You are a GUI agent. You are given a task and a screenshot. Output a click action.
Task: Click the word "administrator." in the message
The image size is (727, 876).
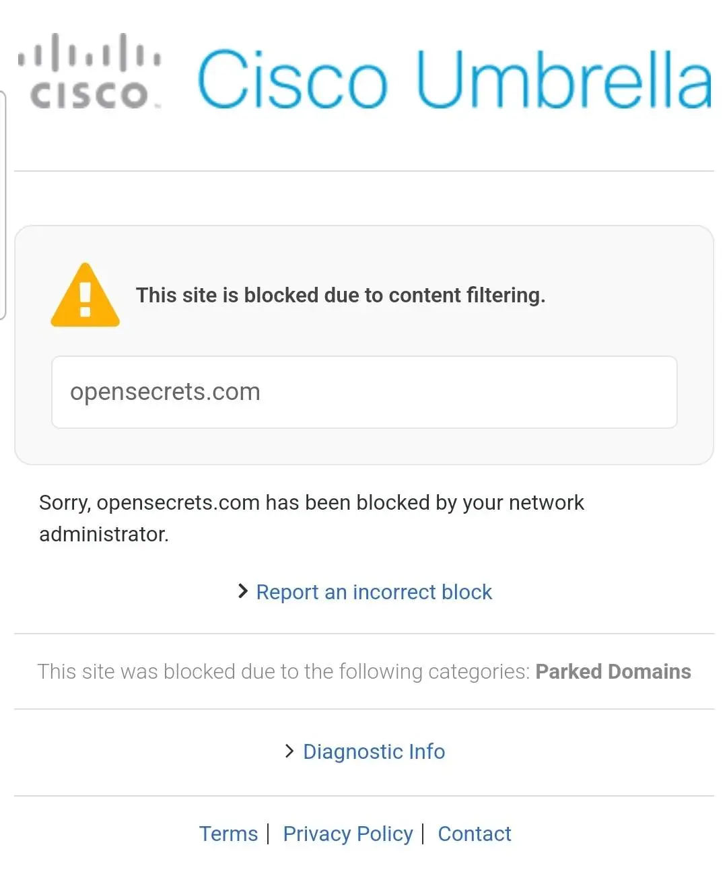pos(104,534)
